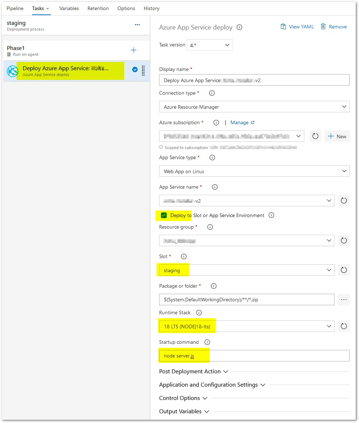The width and height of the screenshot is (359, 423).
Task: Show App Service name info tooltip
Action: (215, 187)
